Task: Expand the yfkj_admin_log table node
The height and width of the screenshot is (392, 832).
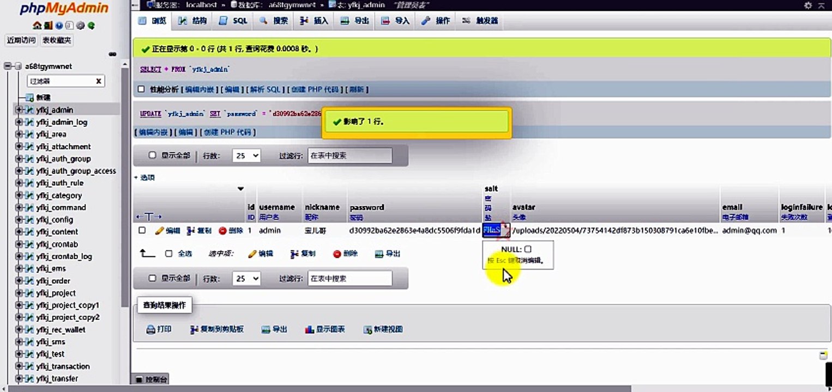Action: (x=19, y=122)
